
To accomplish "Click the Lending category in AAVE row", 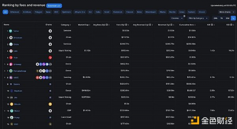I will pyautogui.click(x=67, y=77).
